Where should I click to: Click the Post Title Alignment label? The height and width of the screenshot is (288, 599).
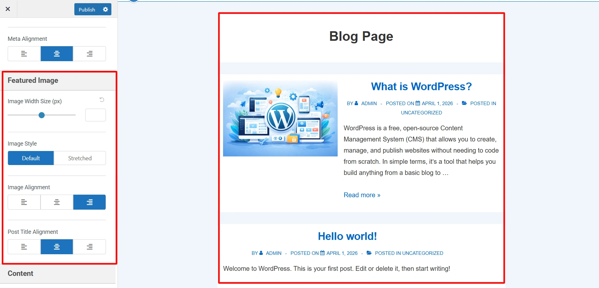click(33, 232)
